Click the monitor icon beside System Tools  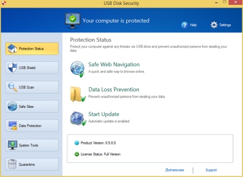pos(13,145)
